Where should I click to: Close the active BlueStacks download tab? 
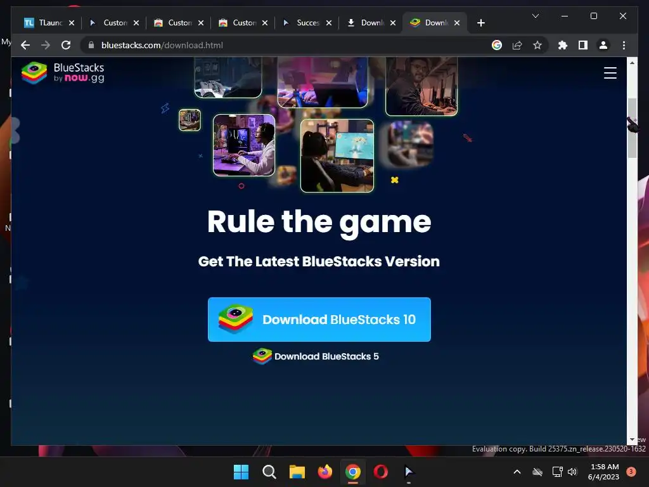457,23
